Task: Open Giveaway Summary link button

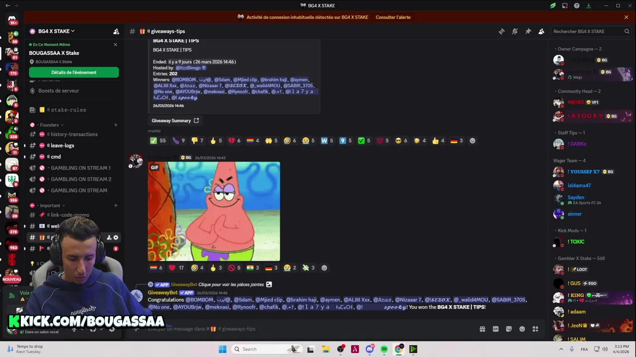Action: [175, 120]
